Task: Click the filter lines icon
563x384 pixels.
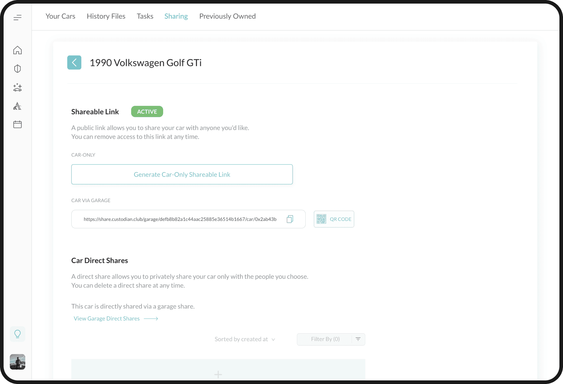Action: pyautogui.click(x=358, y=339)
